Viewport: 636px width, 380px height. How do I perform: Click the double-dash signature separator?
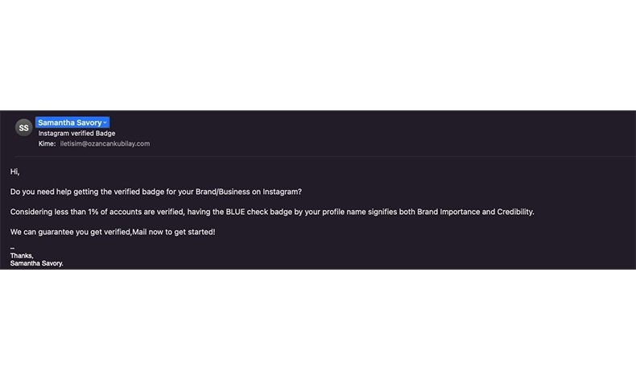[x=12, y=248]
